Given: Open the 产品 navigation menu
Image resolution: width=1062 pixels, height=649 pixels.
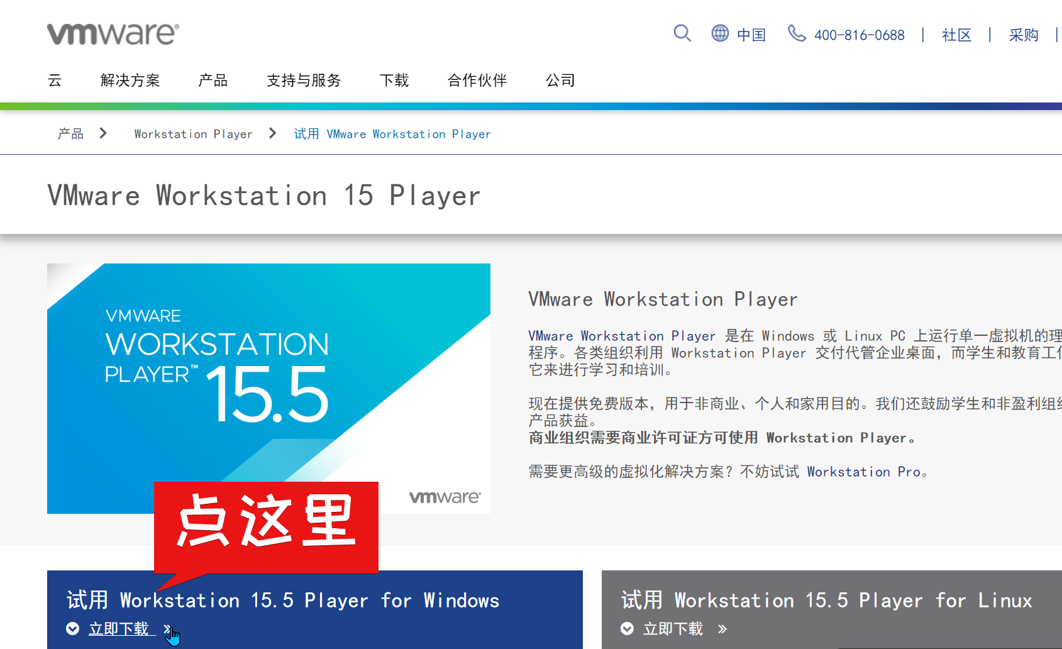Looking at the screenshot, I should tap(213, 80).
